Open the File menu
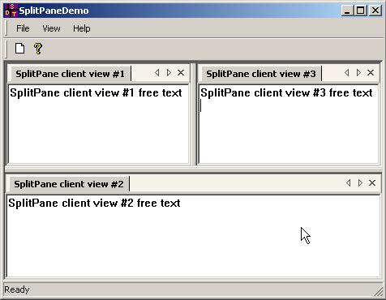Screen dimensions: 386x300 (23, 28)
